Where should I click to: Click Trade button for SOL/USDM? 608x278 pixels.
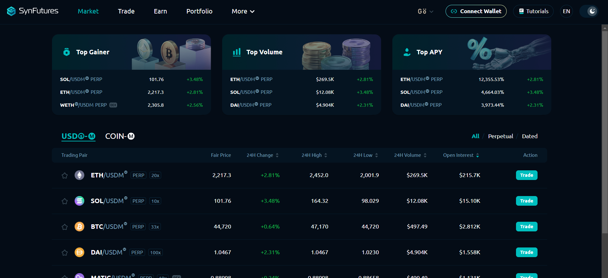point(527,201)
